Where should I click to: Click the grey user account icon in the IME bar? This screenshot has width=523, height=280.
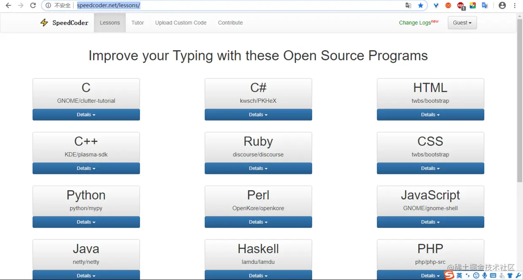click(502, 275)
